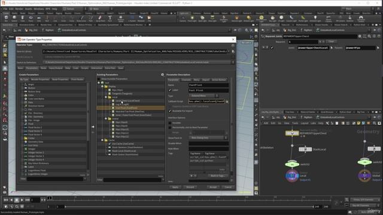Open the Windows menu

coord(38,9)
